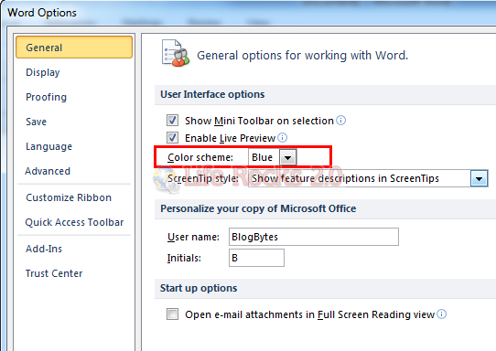Select the Language category

tap(49, 146)
